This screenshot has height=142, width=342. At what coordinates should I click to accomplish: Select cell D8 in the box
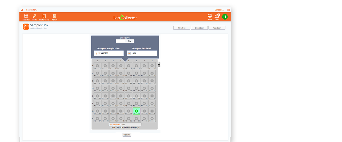click(152, 89)
